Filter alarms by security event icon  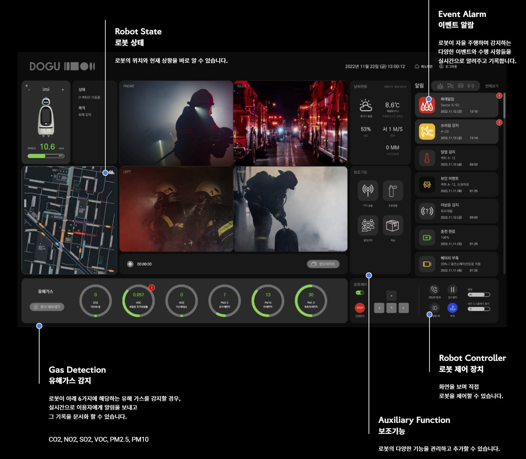pos(460,86)
